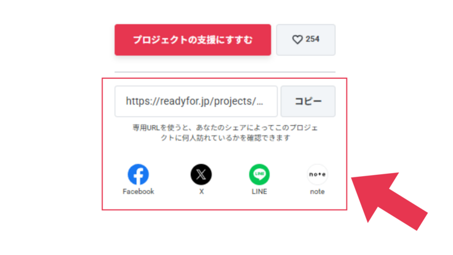Click the 254 likes count

312,39
